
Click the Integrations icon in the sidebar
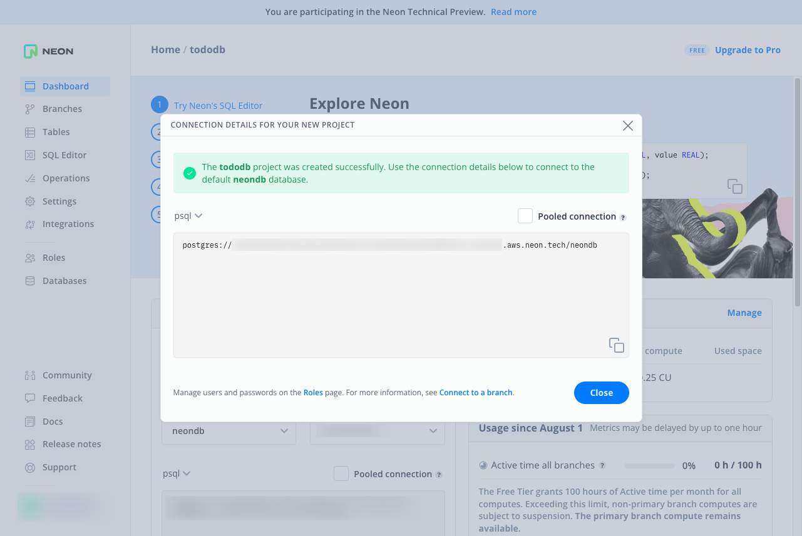(30, 224)
